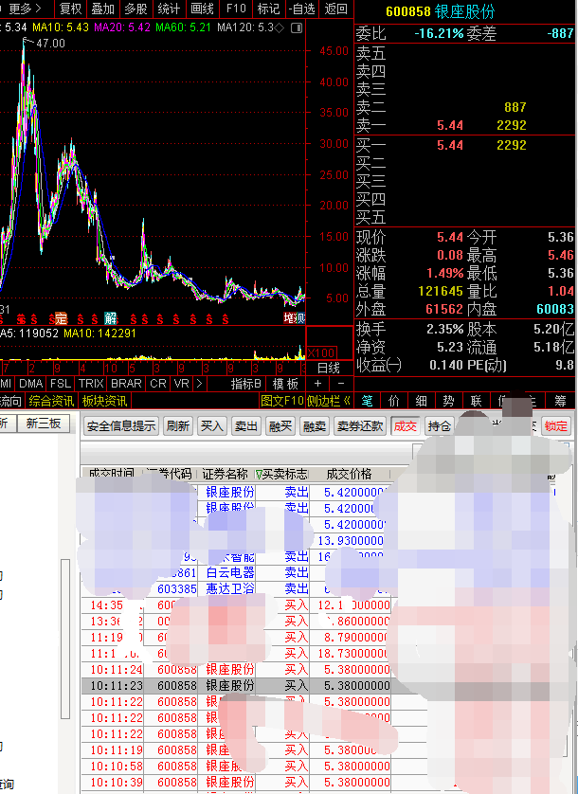The image size is (578, 794).
Task: Open 统计 statistics in the toolbar
Action: (169, 9)
